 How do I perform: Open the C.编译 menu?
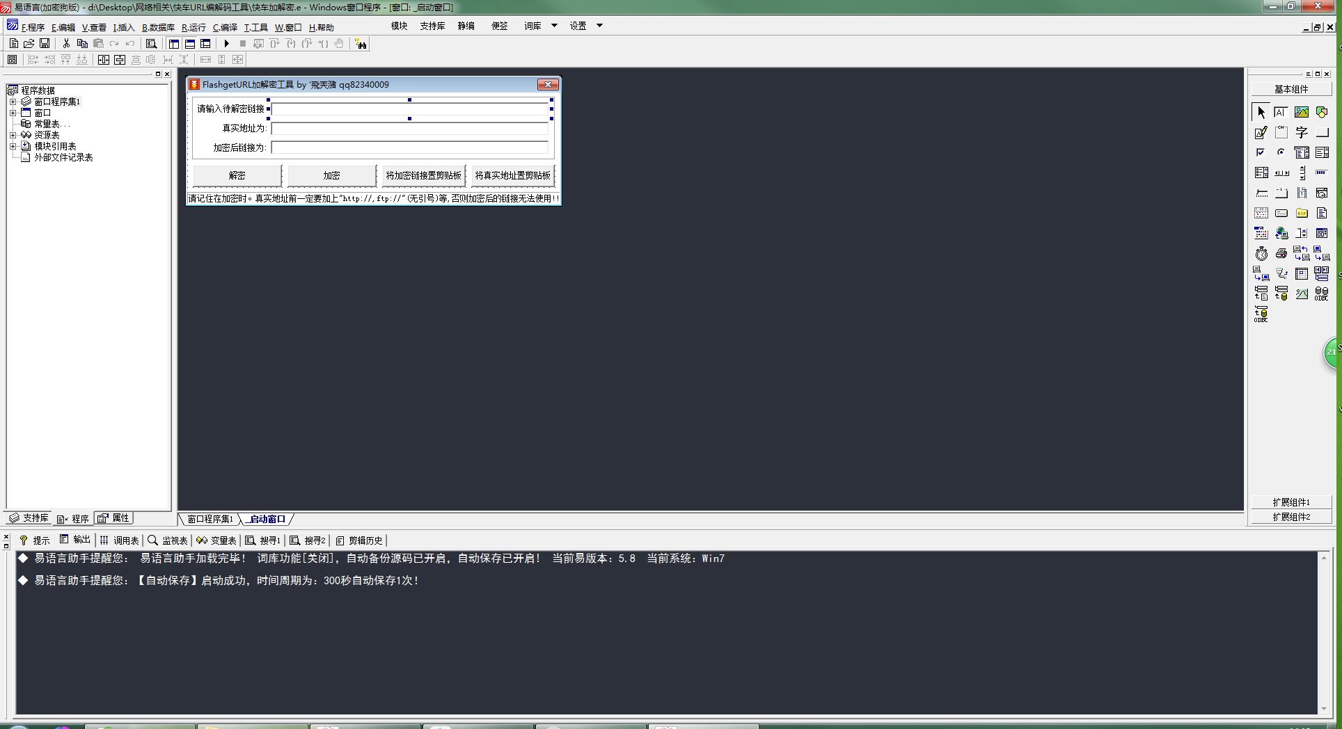click(x=225, y=28)
